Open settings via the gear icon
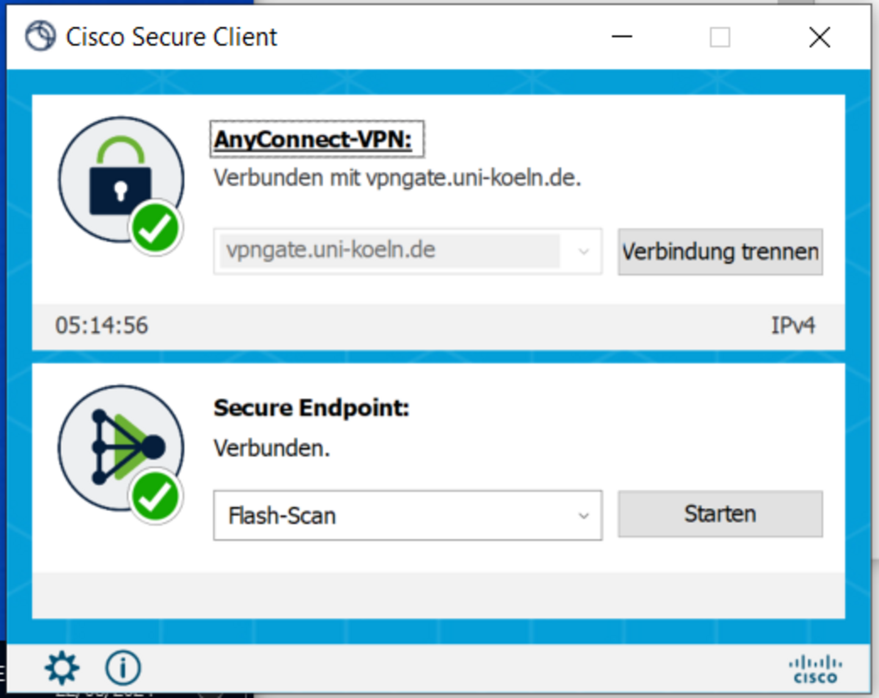879x698 pixels. (x=62, y=667)
